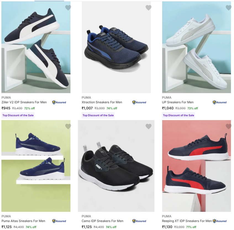Image resolution: width=234 pixels, height=230 pixels.
Task: Click Assured badge beside UP Sneakers
Action: coord(220,102)
